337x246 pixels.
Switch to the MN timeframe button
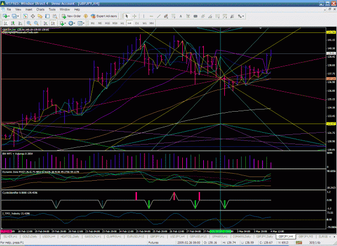pos(152,23)
